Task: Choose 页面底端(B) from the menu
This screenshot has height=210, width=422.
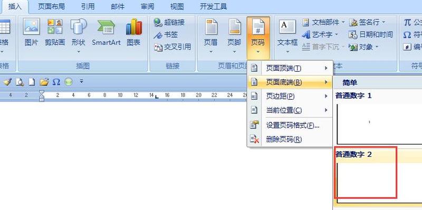Action: tap(290, 82)
